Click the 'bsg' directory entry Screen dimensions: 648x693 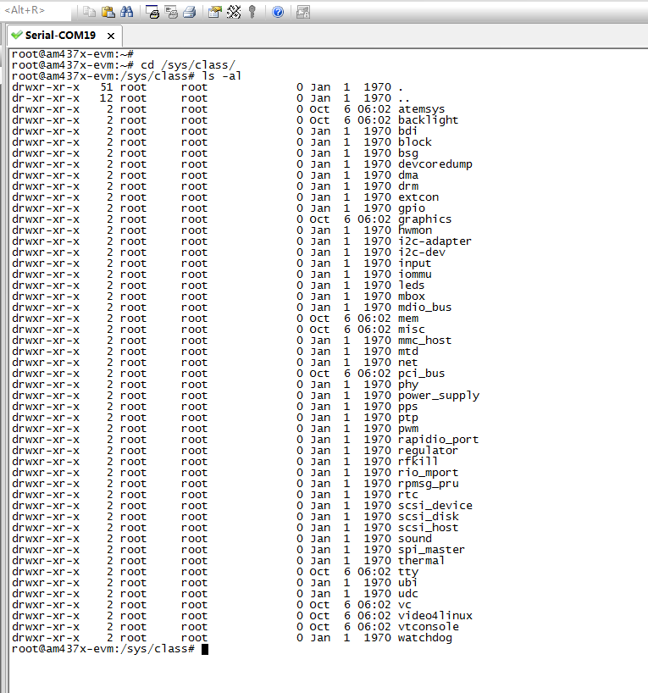pyautogui.click(x=408, y=153)
